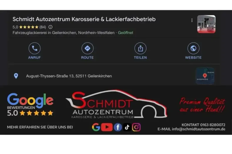Image resolution: width=232 pixels, height=154 pixels.
Task: Click the Kontakt phone number 0163 8280072
Action: [x=213, y=125]
